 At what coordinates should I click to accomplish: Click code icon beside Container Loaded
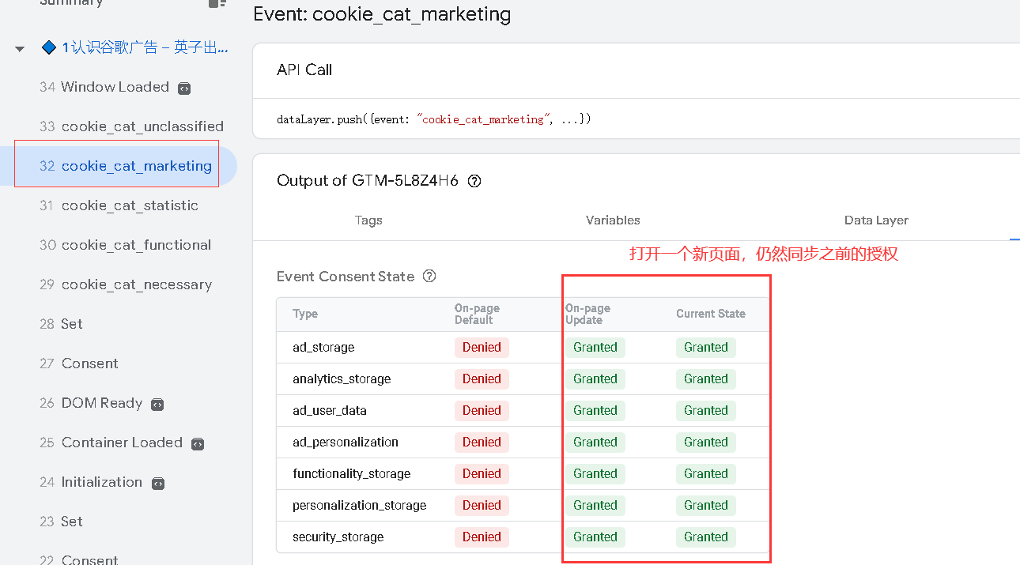coord(198,444)
